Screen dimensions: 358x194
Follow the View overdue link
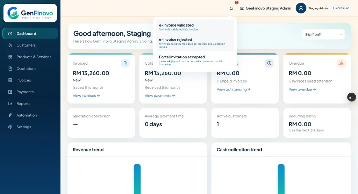[x=302, y=89]
